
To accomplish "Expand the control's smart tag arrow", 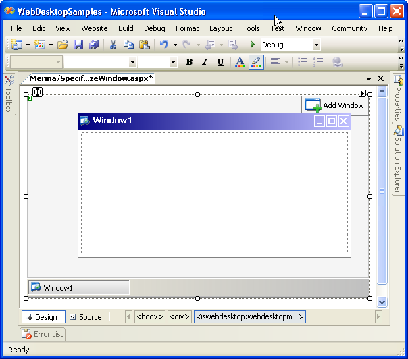I will (362, 94).
